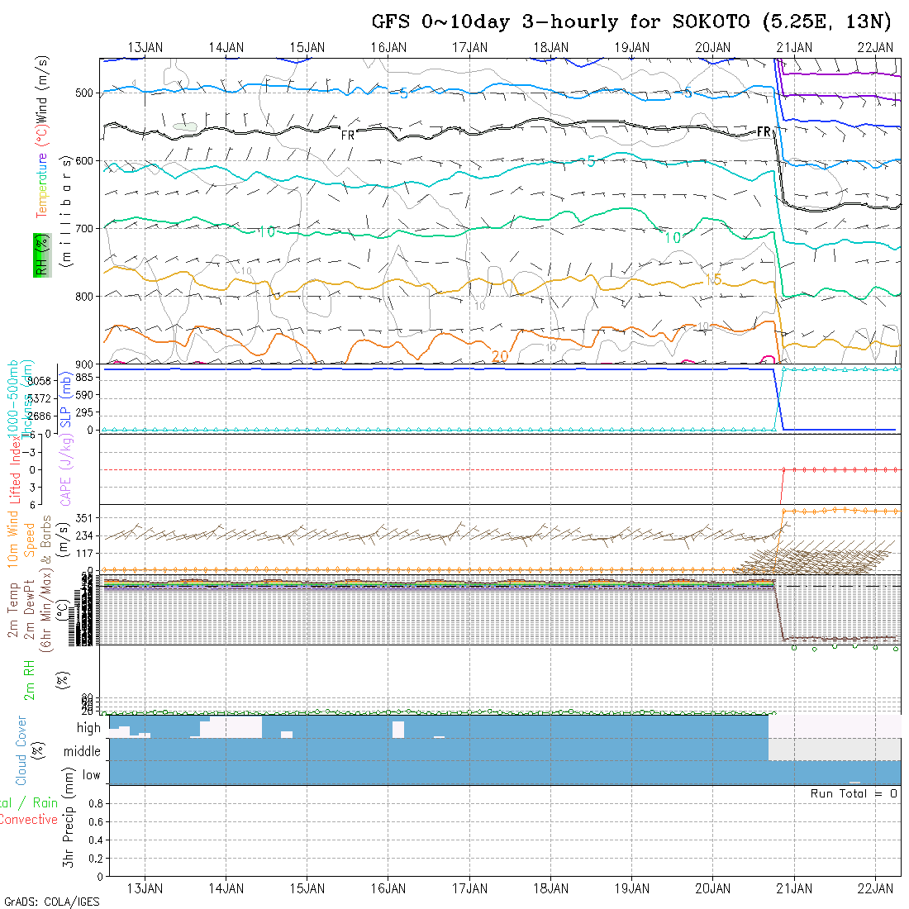909x909 pixels.
Task: Click the "high" cloud cover row label
Action: pos(88,728)
